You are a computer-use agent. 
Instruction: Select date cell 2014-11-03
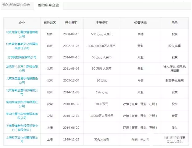coord(71,92)
